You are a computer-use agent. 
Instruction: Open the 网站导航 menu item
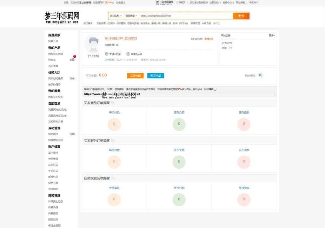(241, 3)
